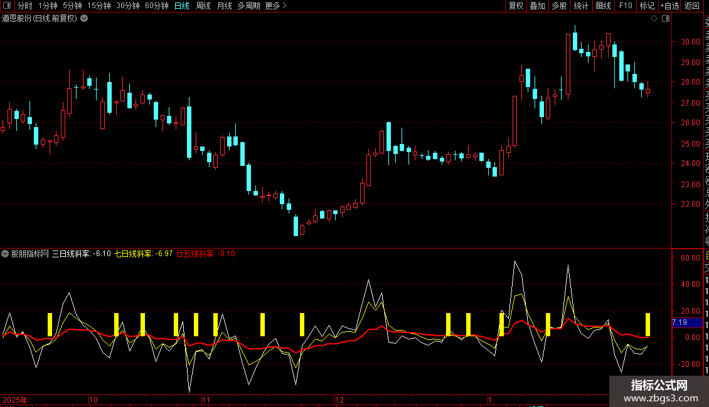Open dropdown beside 道恩股份 chart title
709x407 pixels.
(x=84, y=19)
